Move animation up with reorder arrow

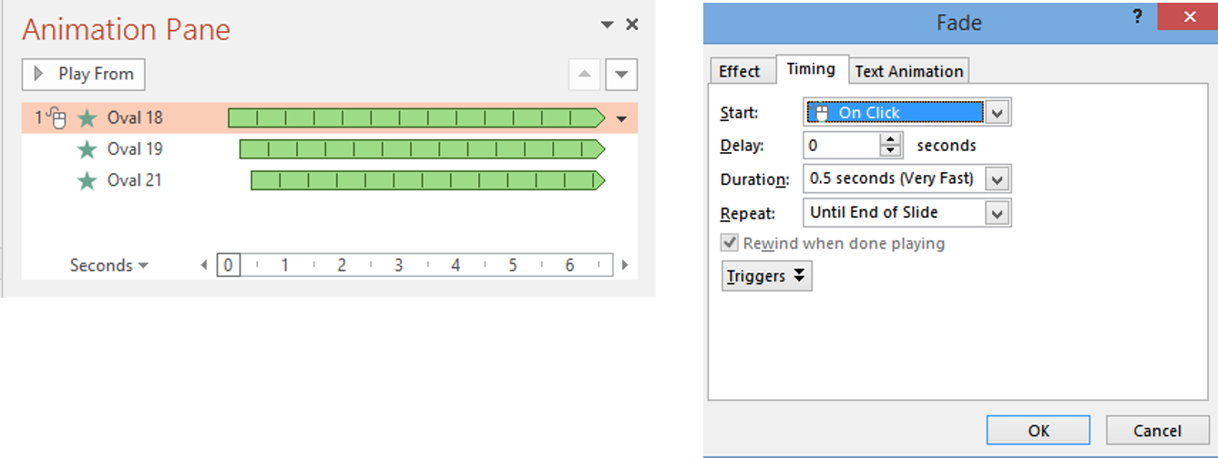(x=584, y=75)
